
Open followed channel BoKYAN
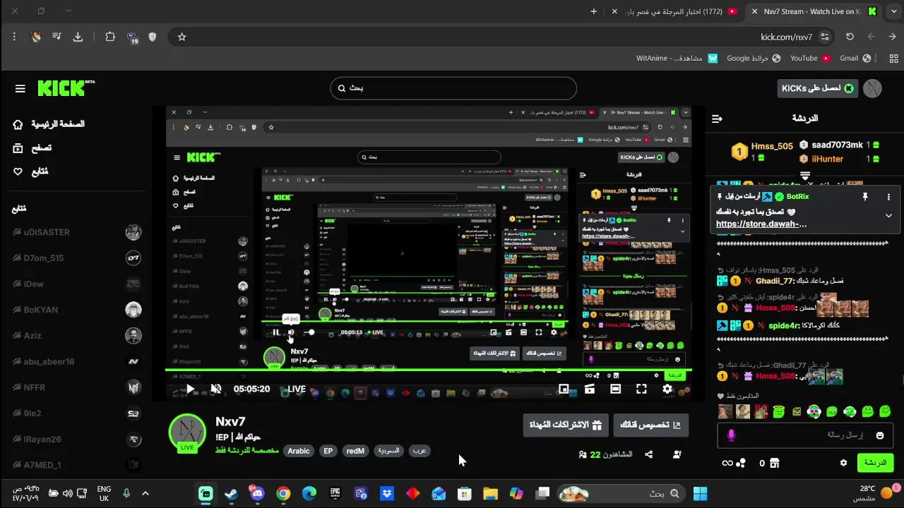coord(78,310)
